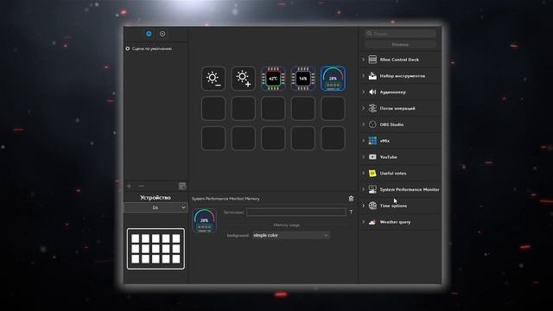Click the YouTube play icon
Screen dimensions: 553x311
[x=372, y=157]
